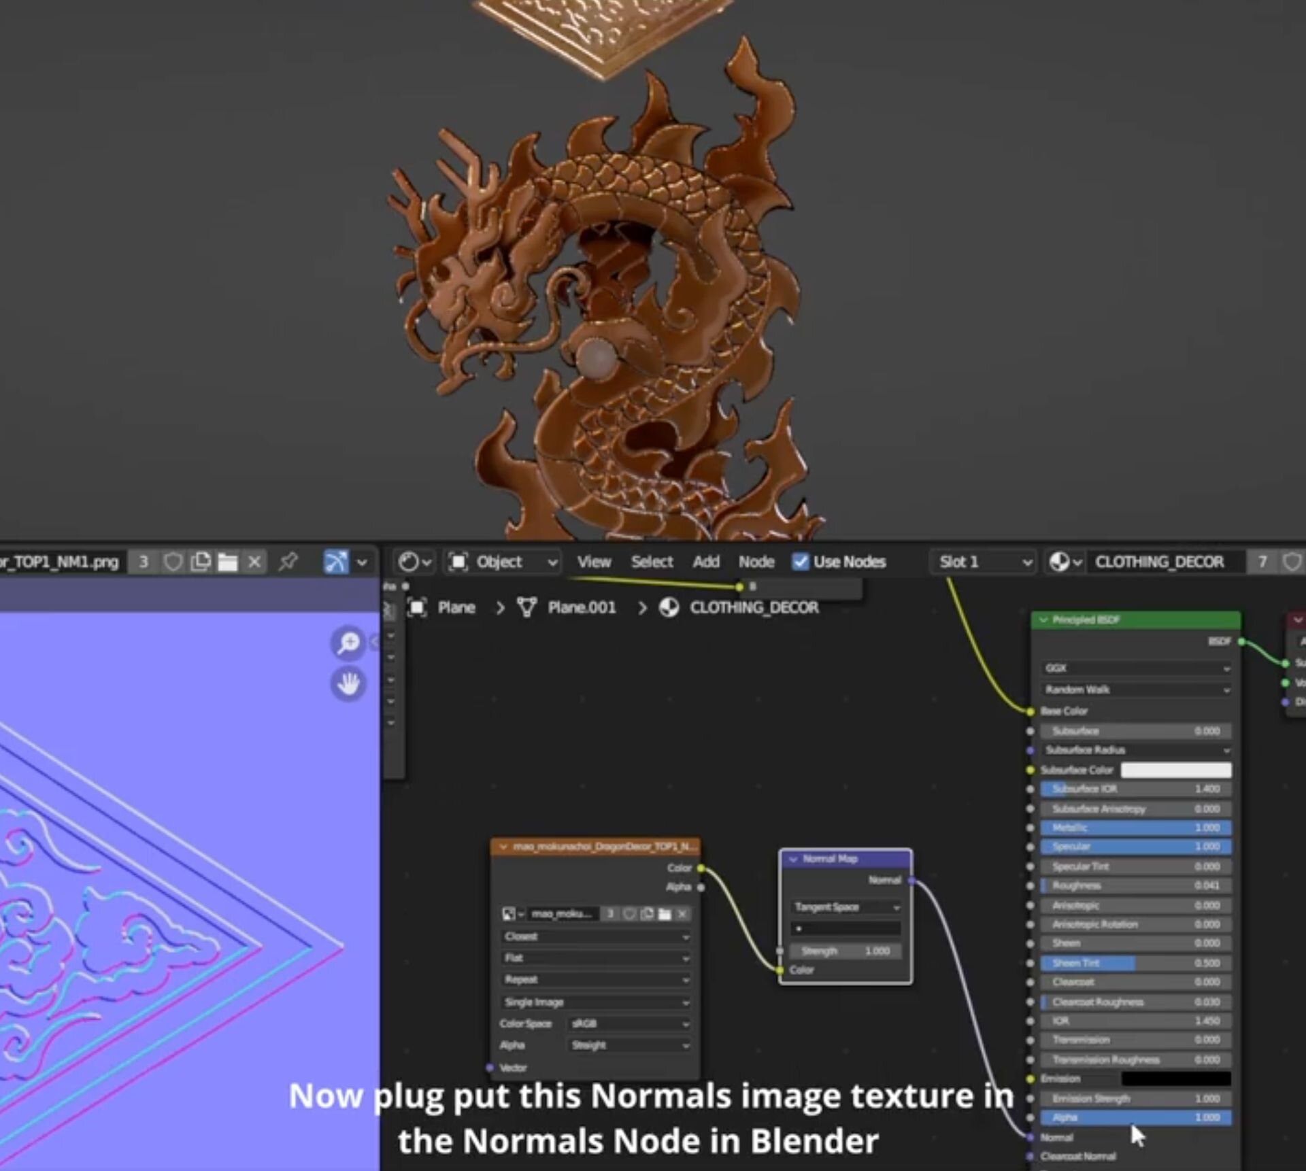
Task: Toggle the blue gizmo display button in image editor
Action: [x=336, y=562]
